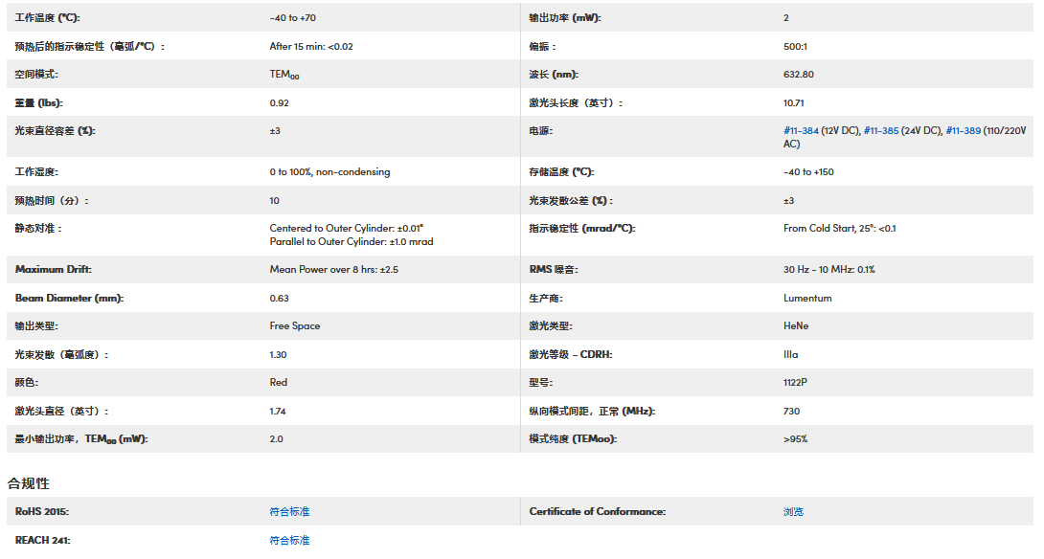Viewport: 1044px width, 559px height.
Task: Open REACH 241 符合标准 link
Action: pos(289,541)
